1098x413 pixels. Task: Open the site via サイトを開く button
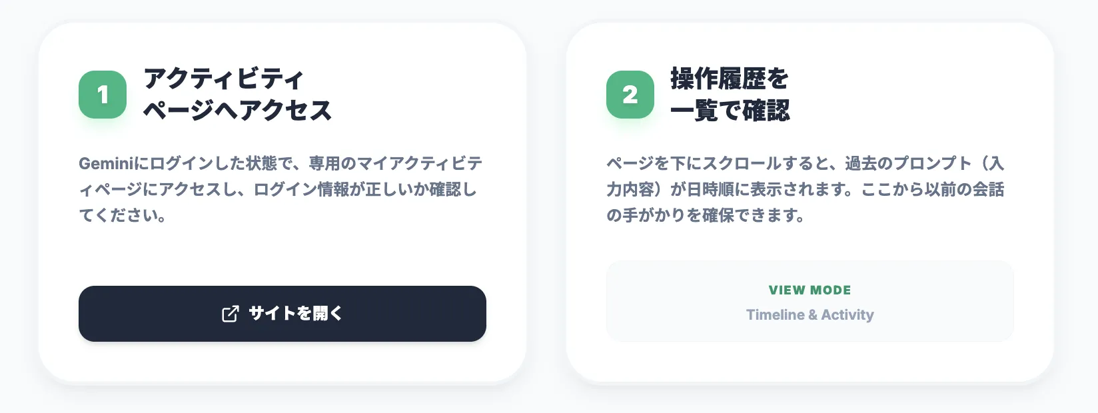(282, 313)
